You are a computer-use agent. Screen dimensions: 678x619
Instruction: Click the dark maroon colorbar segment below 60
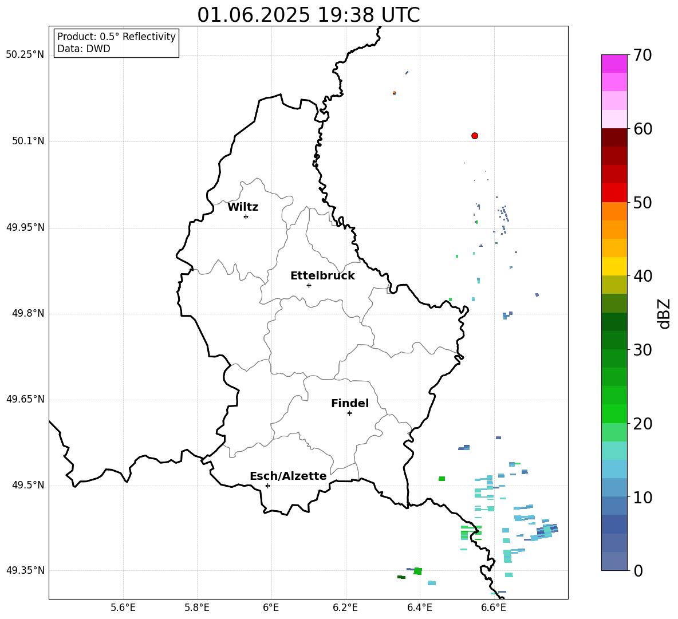click(614, 137)
